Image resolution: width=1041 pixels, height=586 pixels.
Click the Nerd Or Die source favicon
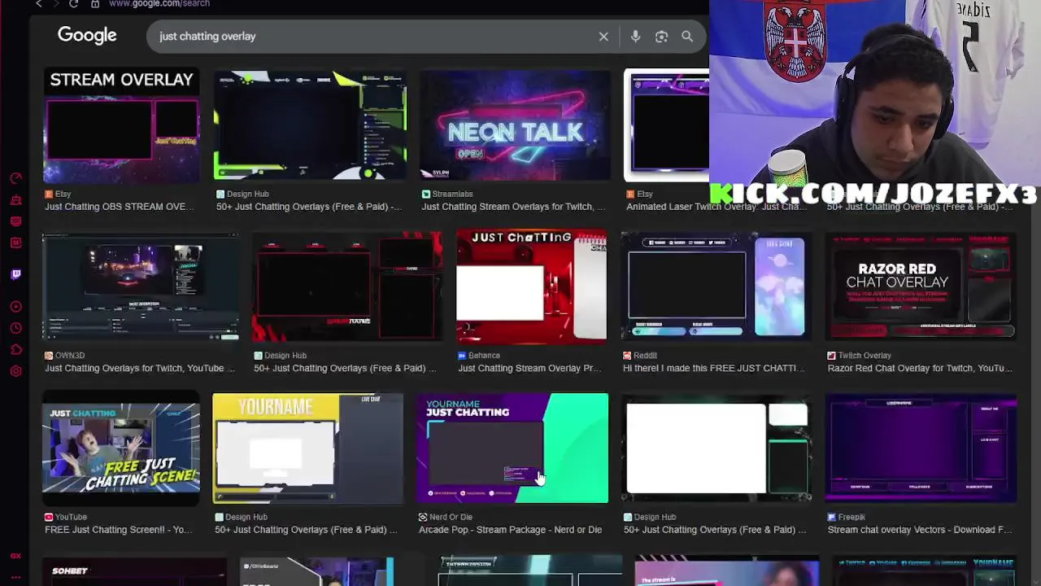pyautogui.click(x=423, y=517)
